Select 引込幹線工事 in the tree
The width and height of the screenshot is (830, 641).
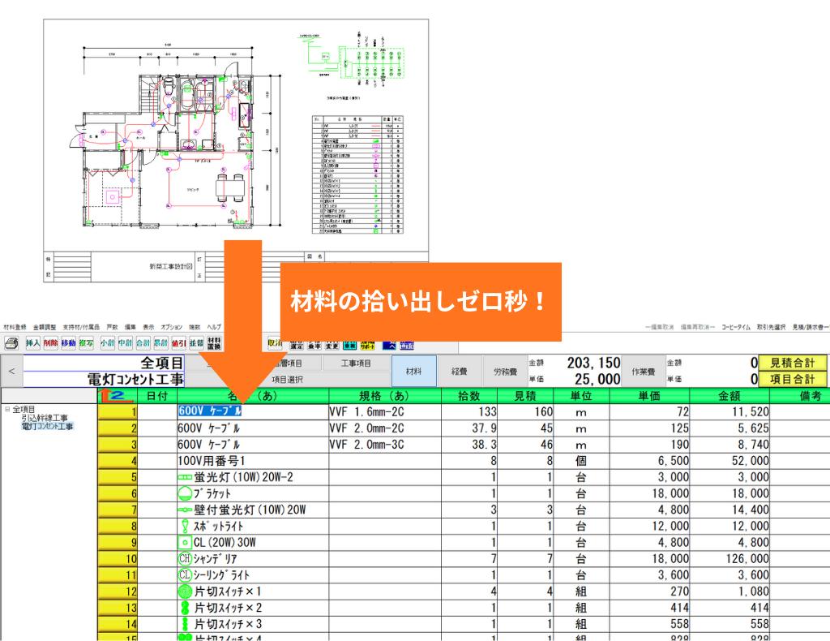tap(43, 418)
